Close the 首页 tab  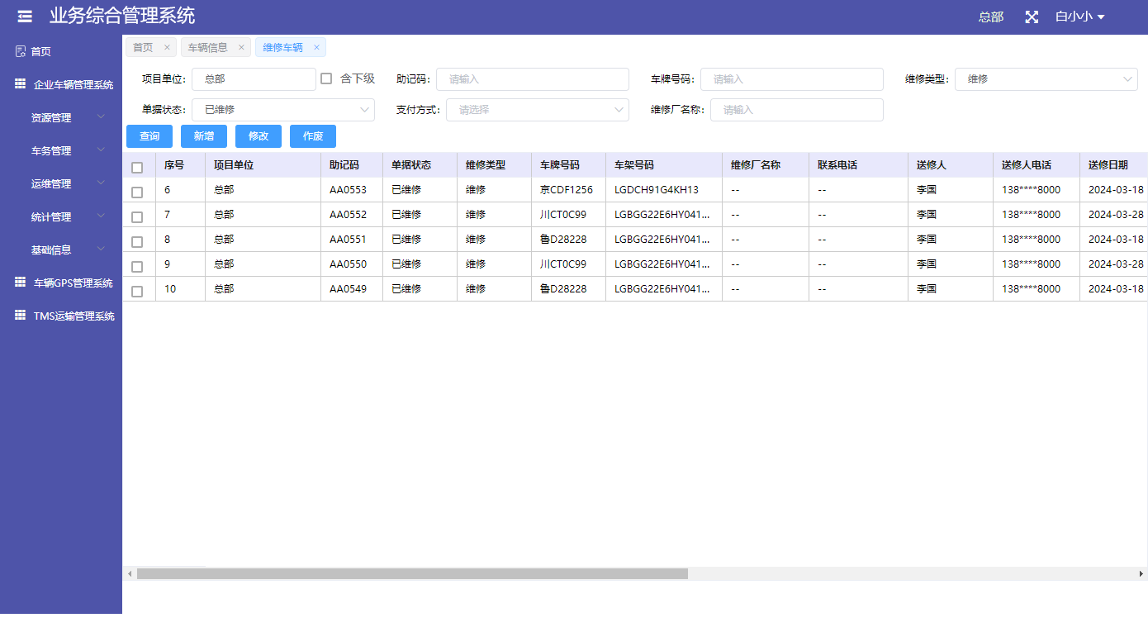167,48
